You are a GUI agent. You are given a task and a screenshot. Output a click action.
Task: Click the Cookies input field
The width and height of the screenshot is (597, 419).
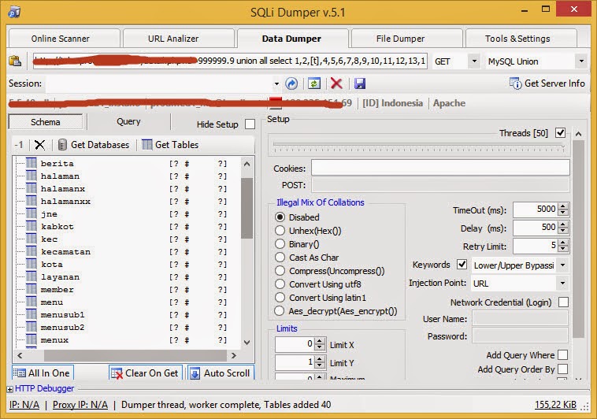[440, 168]
